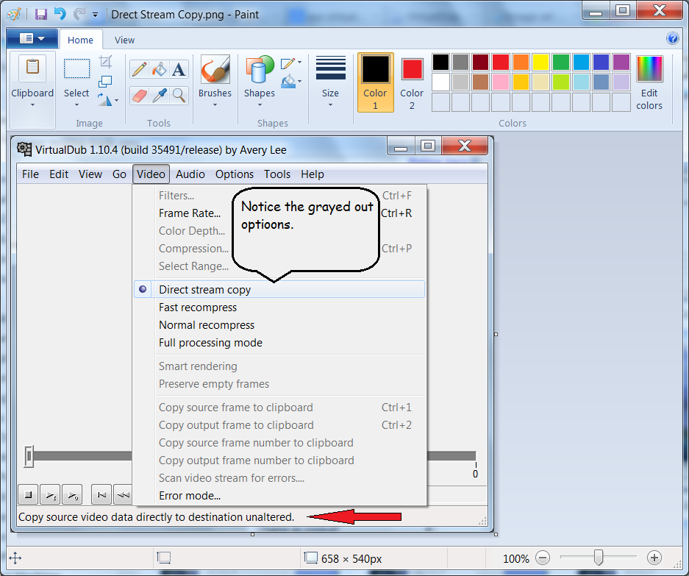Click VirtualDub's play output button
The width and height of the screenshot is (689, 576).
[x=72, y=495]
